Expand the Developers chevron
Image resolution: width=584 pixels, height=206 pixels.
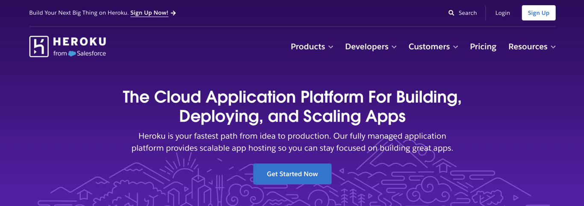point(394,47)
